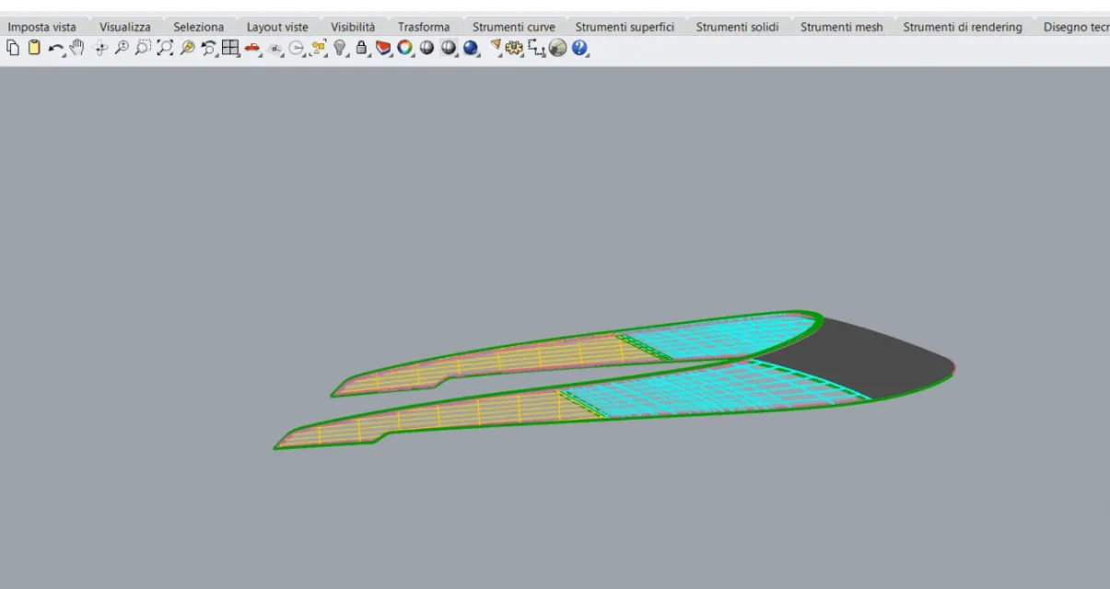Viewport: 1110px width, 589px height.
Task: Click the Copy icon in toolbar
Action: [12, 48]
